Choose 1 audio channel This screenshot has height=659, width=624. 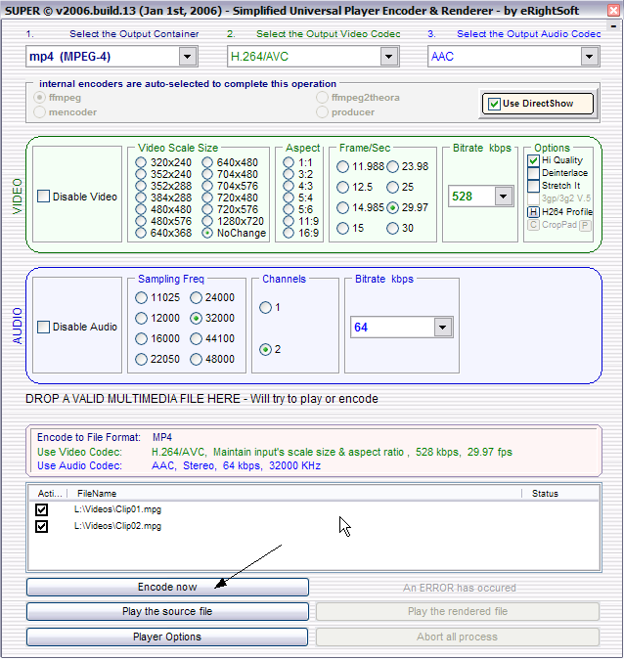tap(265, 308)
